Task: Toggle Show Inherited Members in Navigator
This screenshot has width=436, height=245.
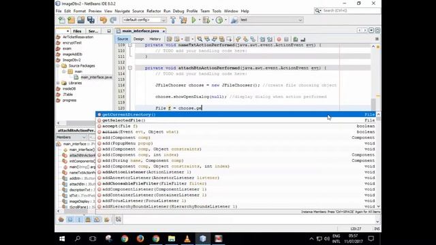Action: click(x=61, y=220)
